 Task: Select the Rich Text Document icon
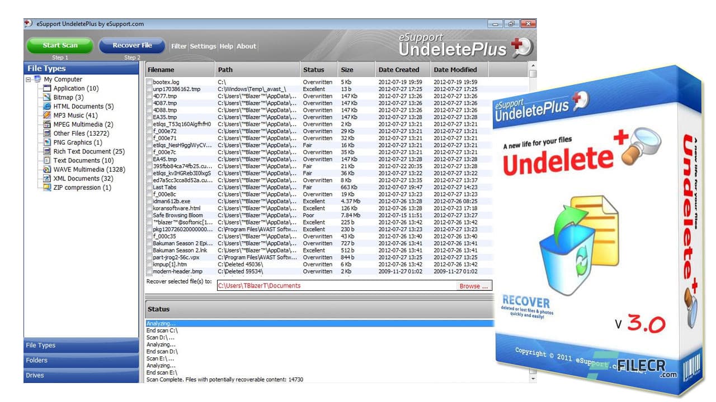coord(48,151)
